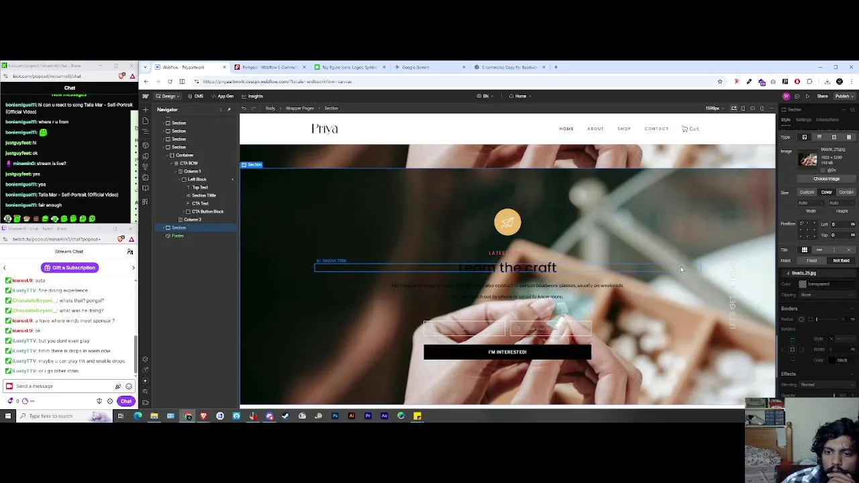Open the Publish dropdown
Image resolution: width=859 pixels, height=483 pixels.
click(844, 96)
